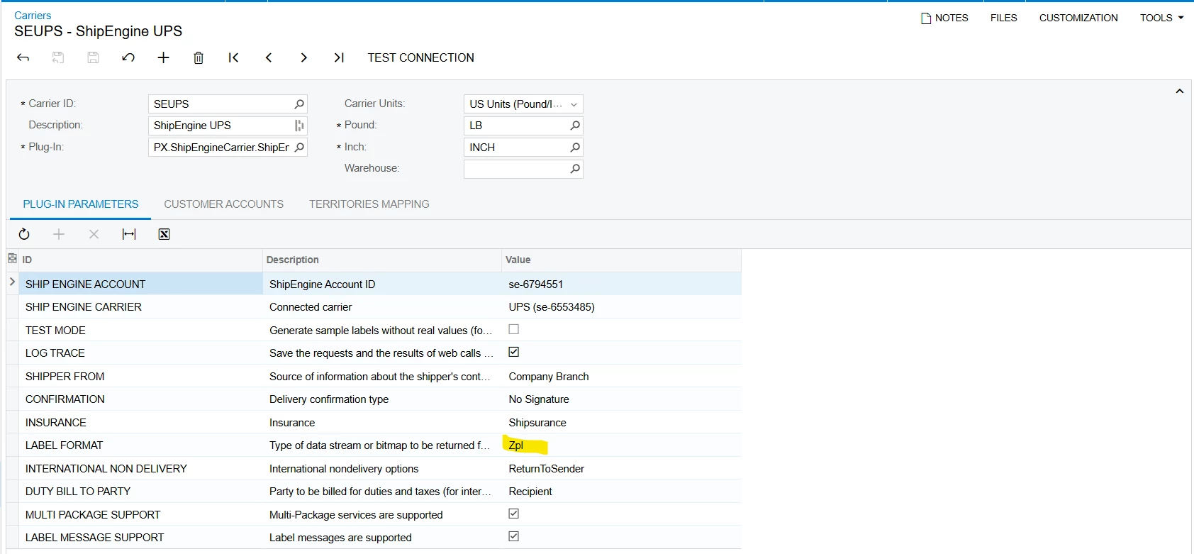Click the grid notes/files header icon

[x=12, y=259]
